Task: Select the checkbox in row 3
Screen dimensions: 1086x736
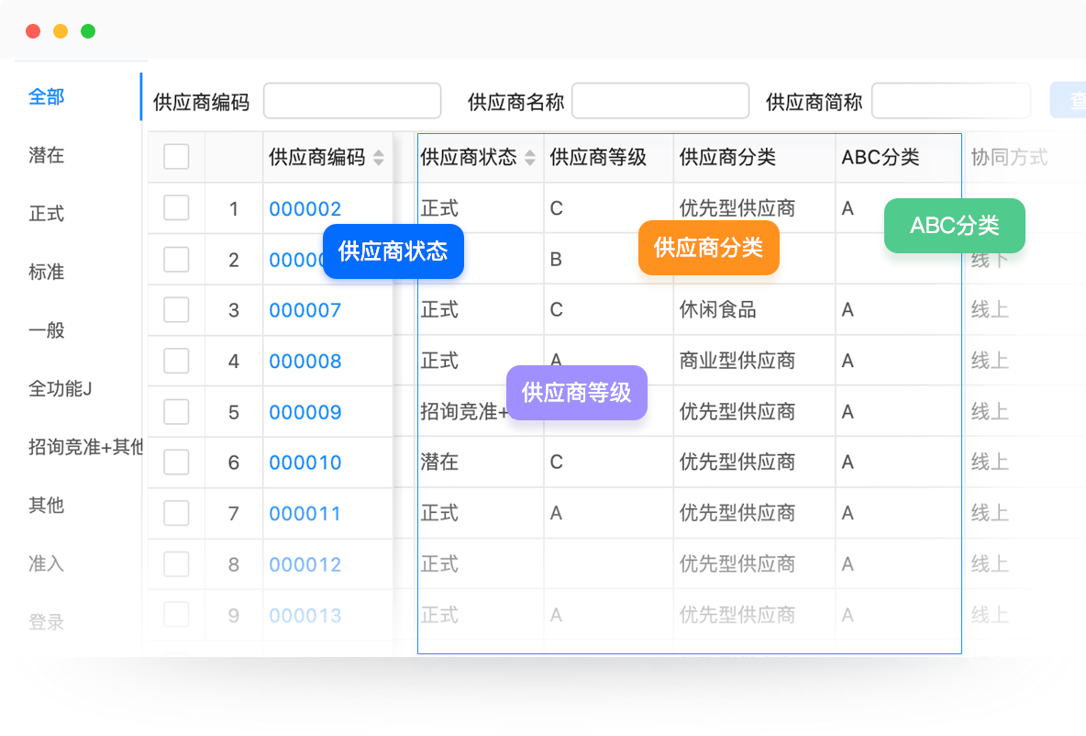Action: tap(176, 310)
